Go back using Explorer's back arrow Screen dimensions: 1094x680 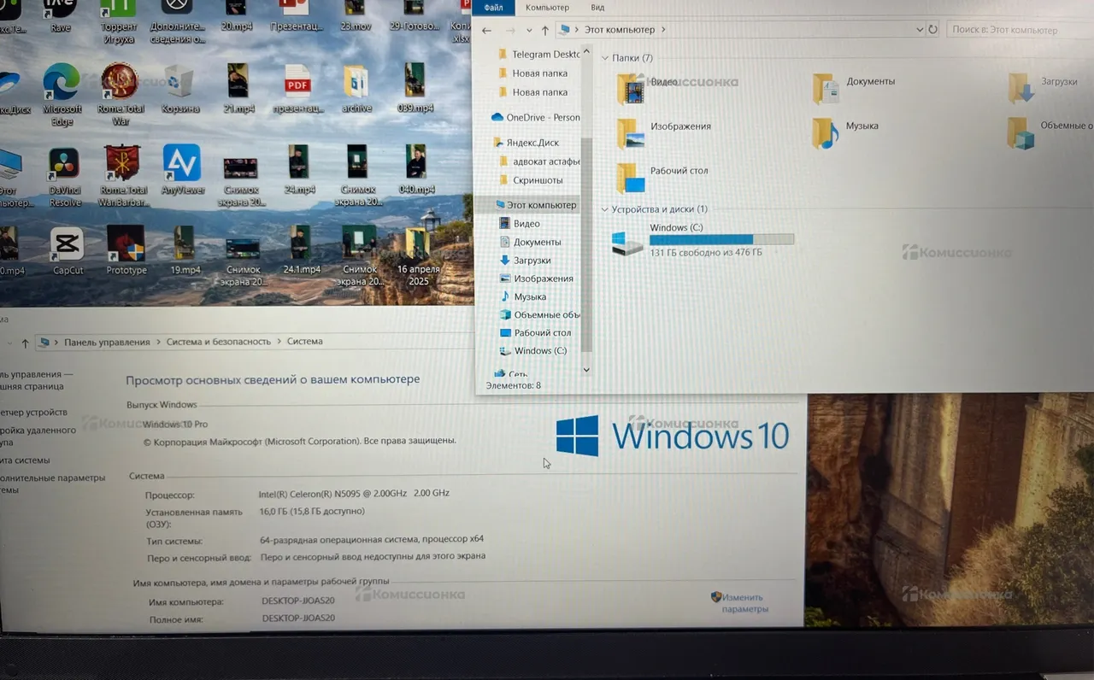coord(486,30)
